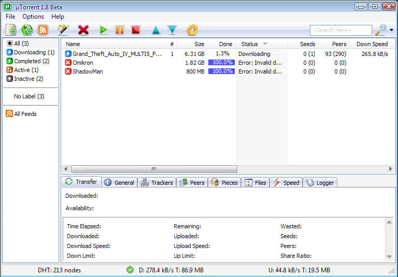Click the green Start torrent icon
The width and height of the screenshot is (398, 277).
(103, 30)
